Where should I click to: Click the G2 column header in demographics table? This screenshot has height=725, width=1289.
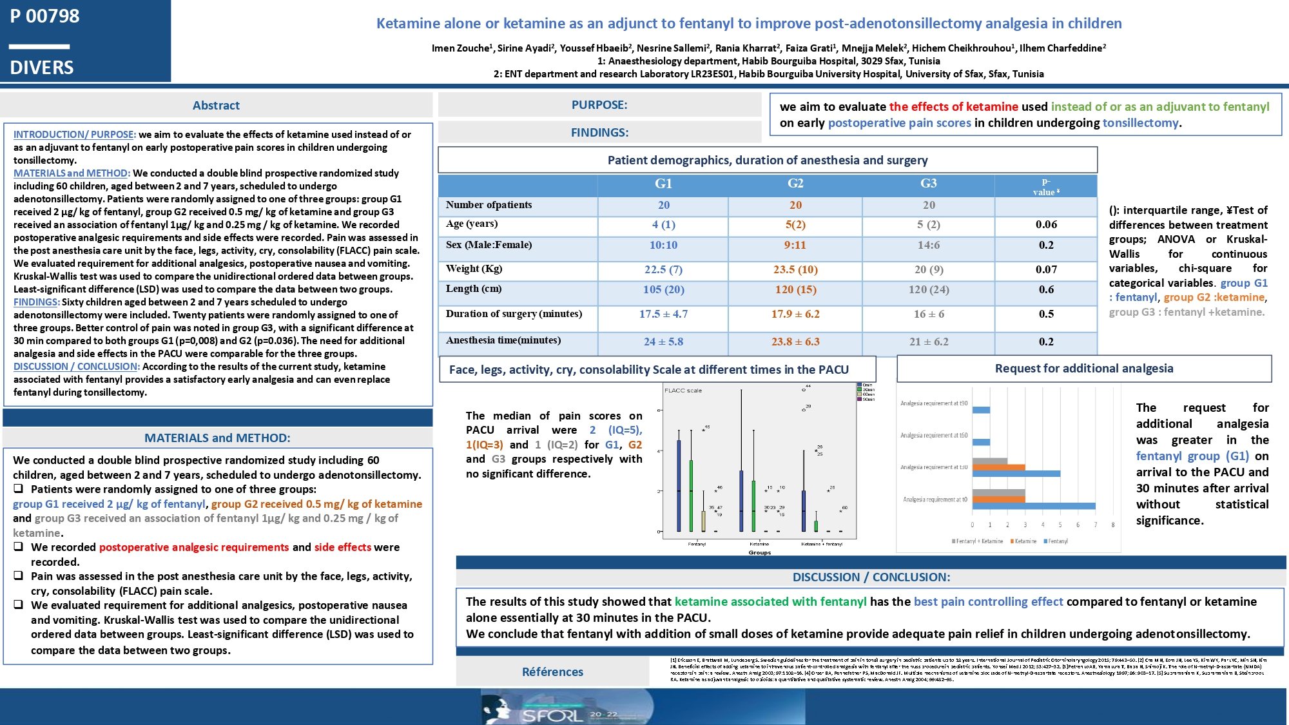(x=795, y=184)
